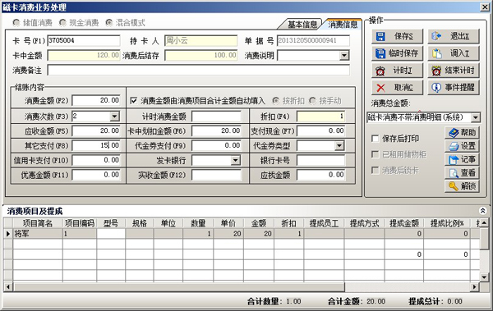Click the 型号 cell of 将军 row
The image size is (493, 311).
(x=111, y=234)
